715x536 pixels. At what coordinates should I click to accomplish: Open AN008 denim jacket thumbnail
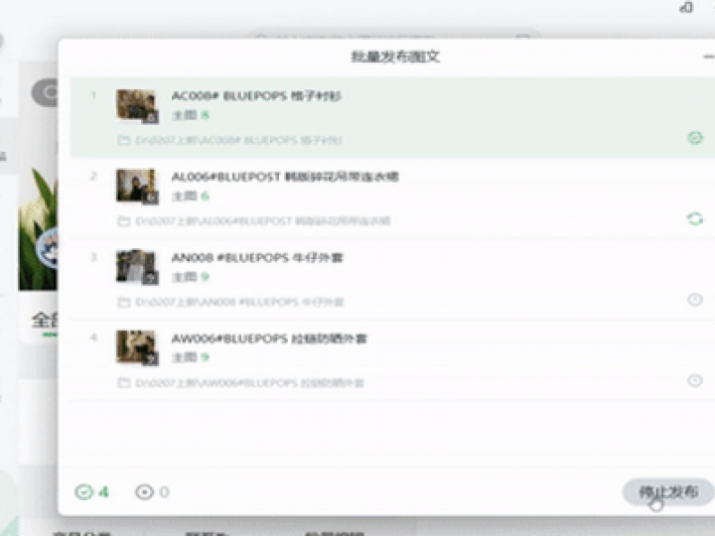pos(137,266)
